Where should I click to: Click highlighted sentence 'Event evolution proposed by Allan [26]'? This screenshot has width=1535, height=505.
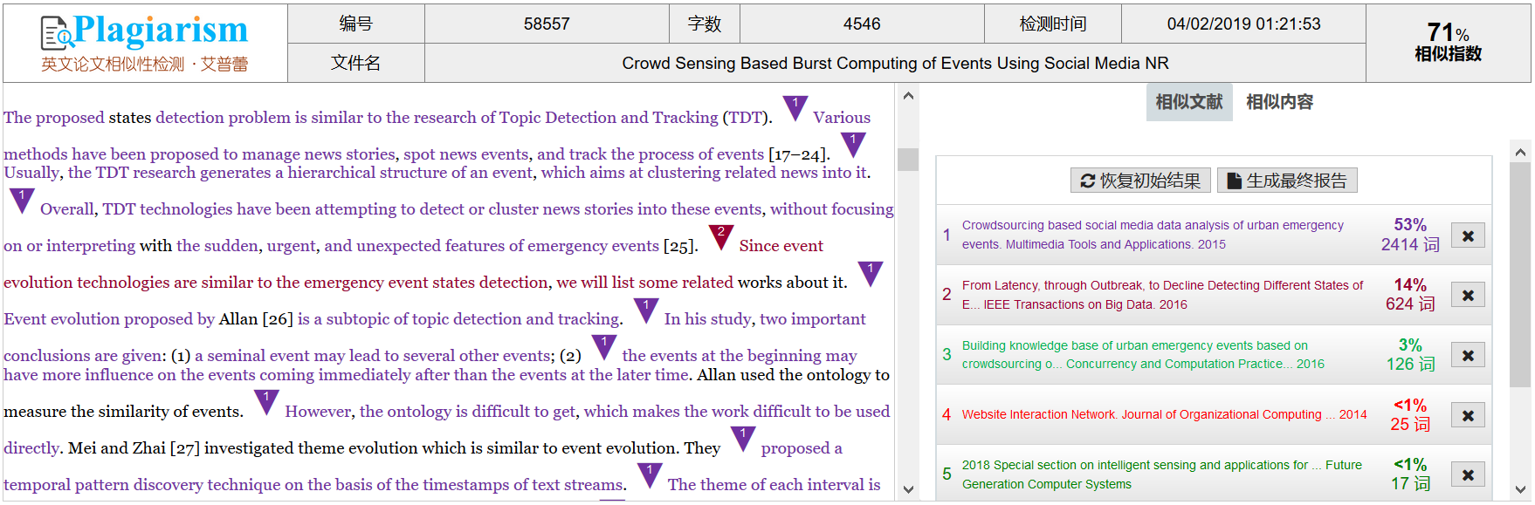click(x=313, y=319)
